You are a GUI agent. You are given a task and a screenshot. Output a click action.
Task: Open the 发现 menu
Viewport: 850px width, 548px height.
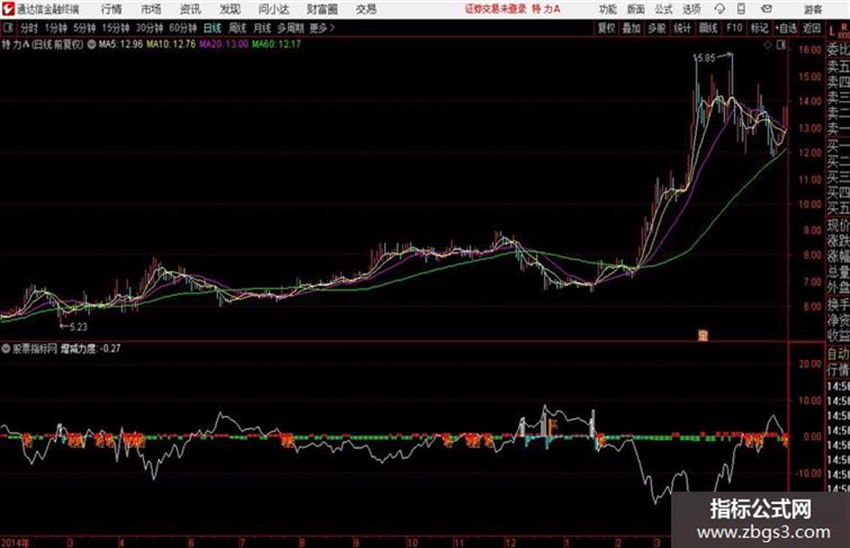[230, 9]
